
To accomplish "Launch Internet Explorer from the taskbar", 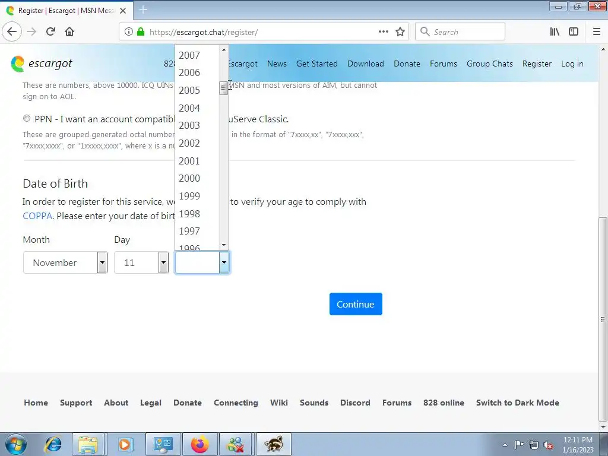I will 53,444.
